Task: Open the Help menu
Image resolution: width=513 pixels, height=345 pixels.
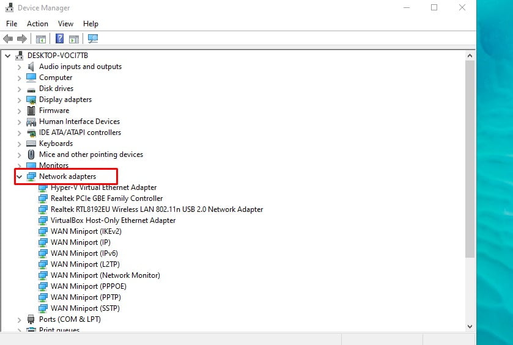Action: 90,24
